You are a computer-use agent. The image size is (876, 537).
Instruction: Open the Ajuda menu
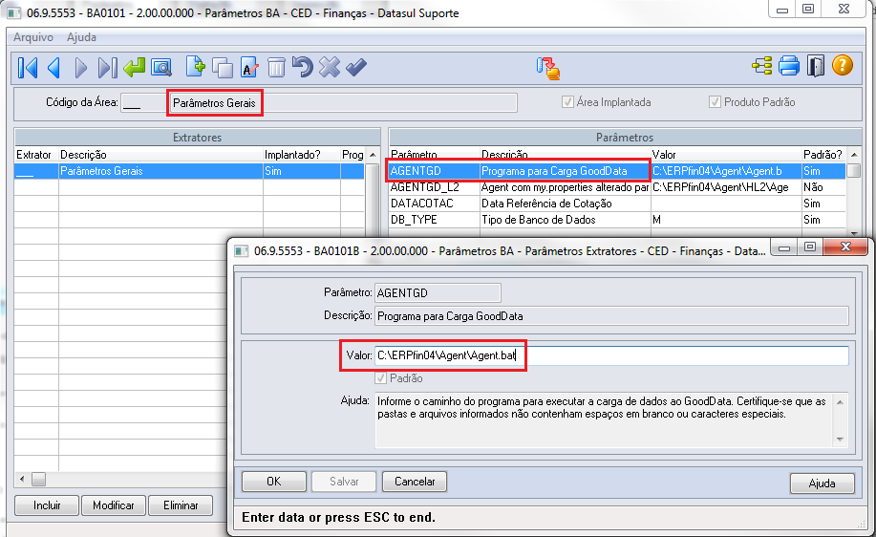pyautogui.click(x=81, y=37)
